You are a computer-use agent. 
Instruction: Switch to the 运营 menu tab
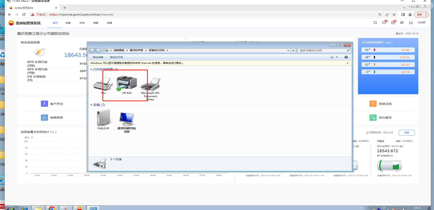[68, 23]
